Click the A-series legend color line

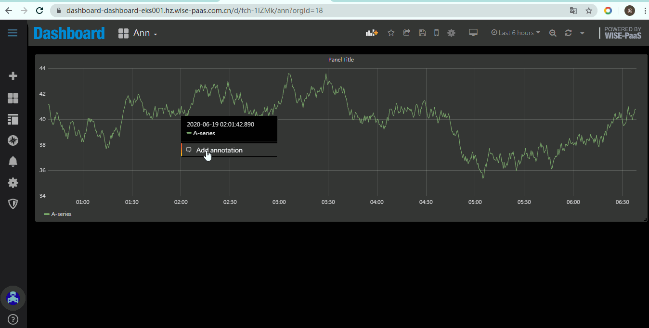[x=47, y=214]
